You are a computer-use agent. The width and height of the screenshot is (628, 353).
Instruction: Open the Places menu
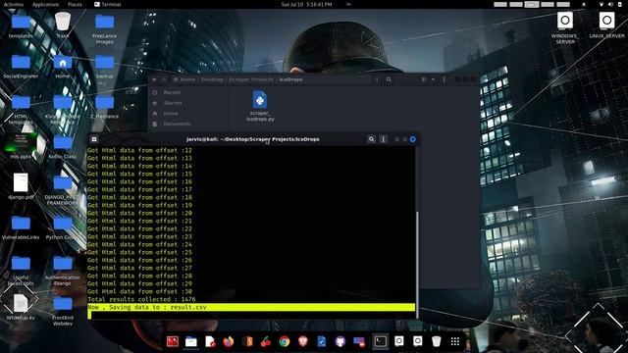click(x=75, y=4)
